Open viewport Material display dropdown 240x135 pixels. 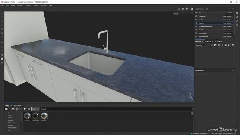183,14
